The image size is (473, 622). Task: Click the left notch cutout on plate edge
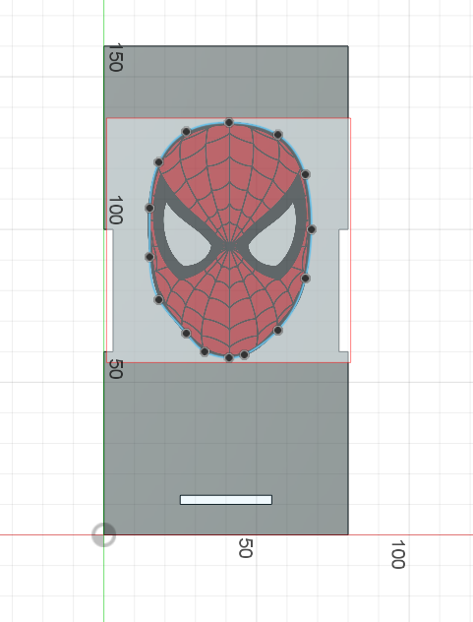(x=110, y=290)
